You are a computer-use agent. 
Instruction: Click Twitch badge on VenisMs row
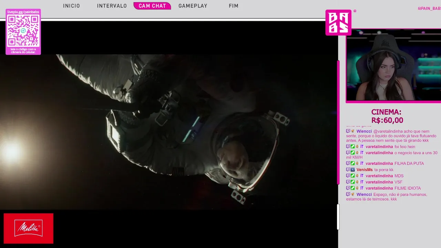348,170
